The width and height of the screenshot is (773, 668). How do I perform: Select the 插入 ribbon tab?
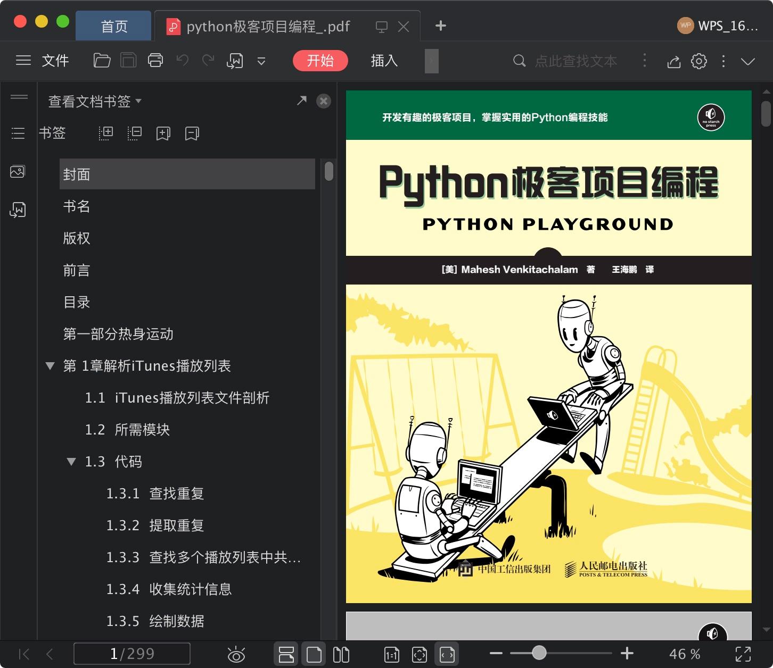384,61
